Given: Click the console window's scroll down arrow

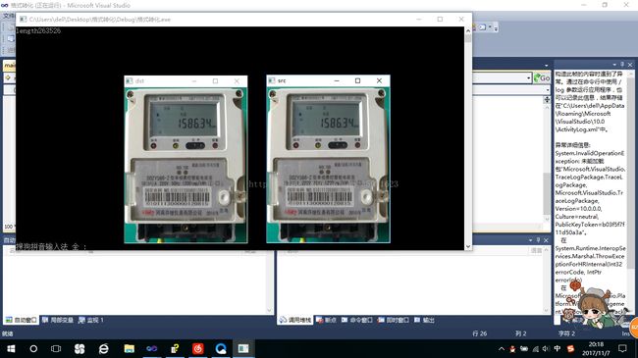Looking at the screenshot, I should (x=468, y=246).
